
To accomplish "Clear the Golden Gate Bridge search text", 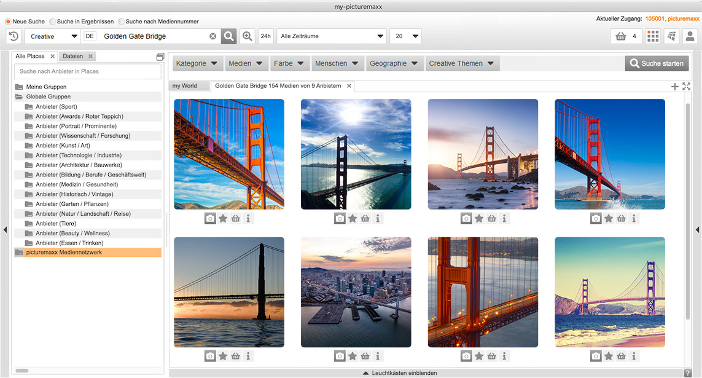I will click(213, 36).
